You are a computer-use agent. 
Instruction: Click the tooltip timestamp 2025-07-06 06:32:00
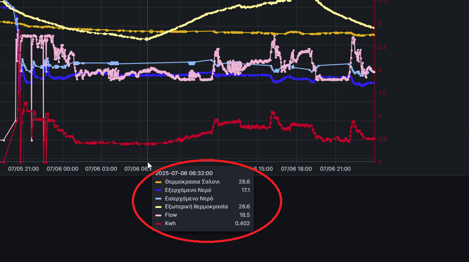tap(184, 173)
